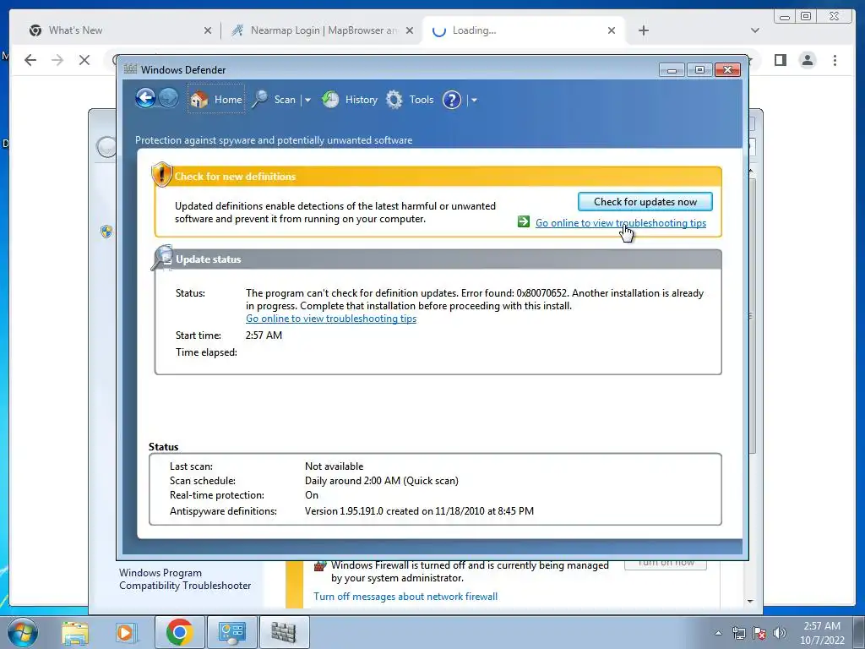Click the volume speaker tray icon
This screenshot has width=865, height=649.
click(x=780, y=633)
